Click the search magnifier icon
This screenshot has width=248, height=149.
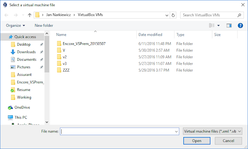point(239,15)
